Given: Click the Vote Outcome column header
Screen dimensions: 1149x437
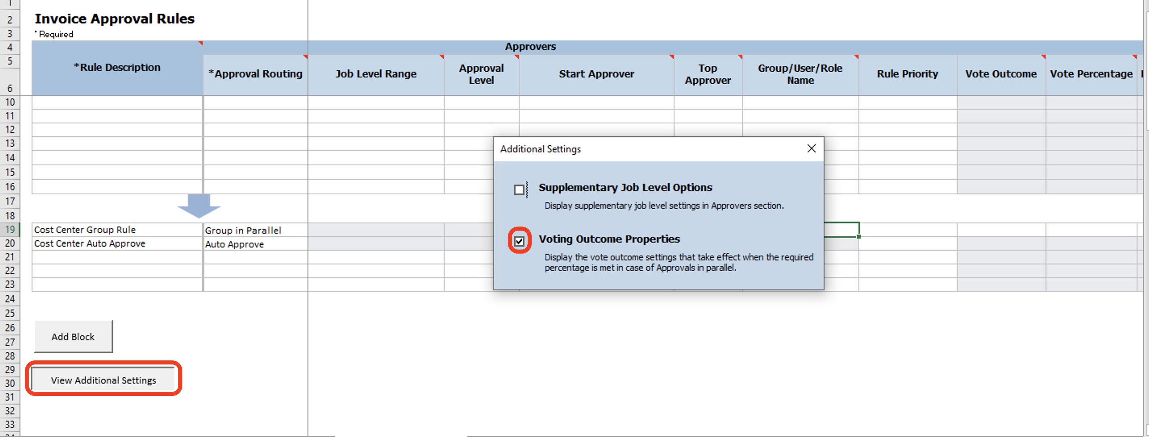Looking at the screenshot, I should [1001, 75].
